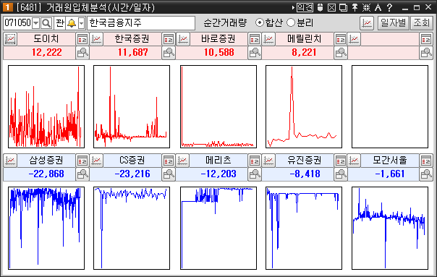
Task: Click the chart icon left of 유진증권
Action: point(268,161)
